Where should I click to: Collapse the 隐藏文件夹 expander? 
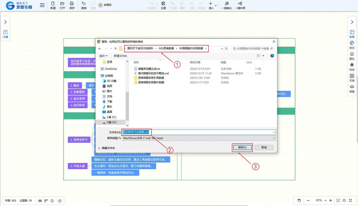tap(107, 148)
